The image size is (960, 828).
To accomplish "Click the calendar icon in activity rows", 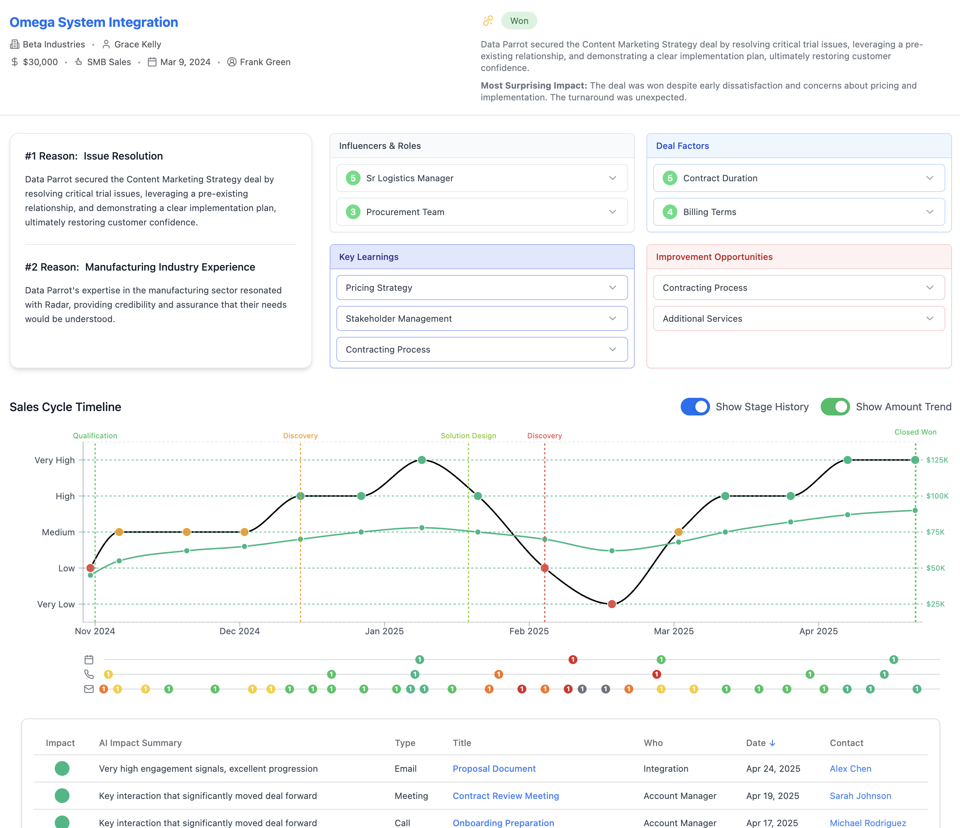I will [89, 659].
